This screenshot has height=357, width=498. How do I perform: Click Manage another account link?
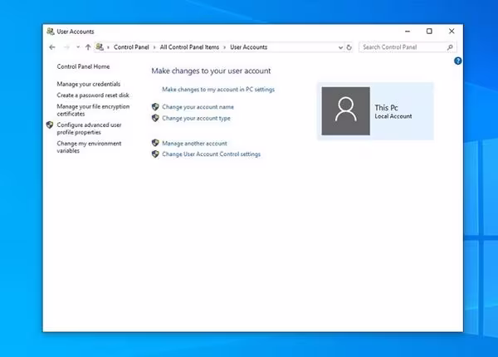coord(195,144)
